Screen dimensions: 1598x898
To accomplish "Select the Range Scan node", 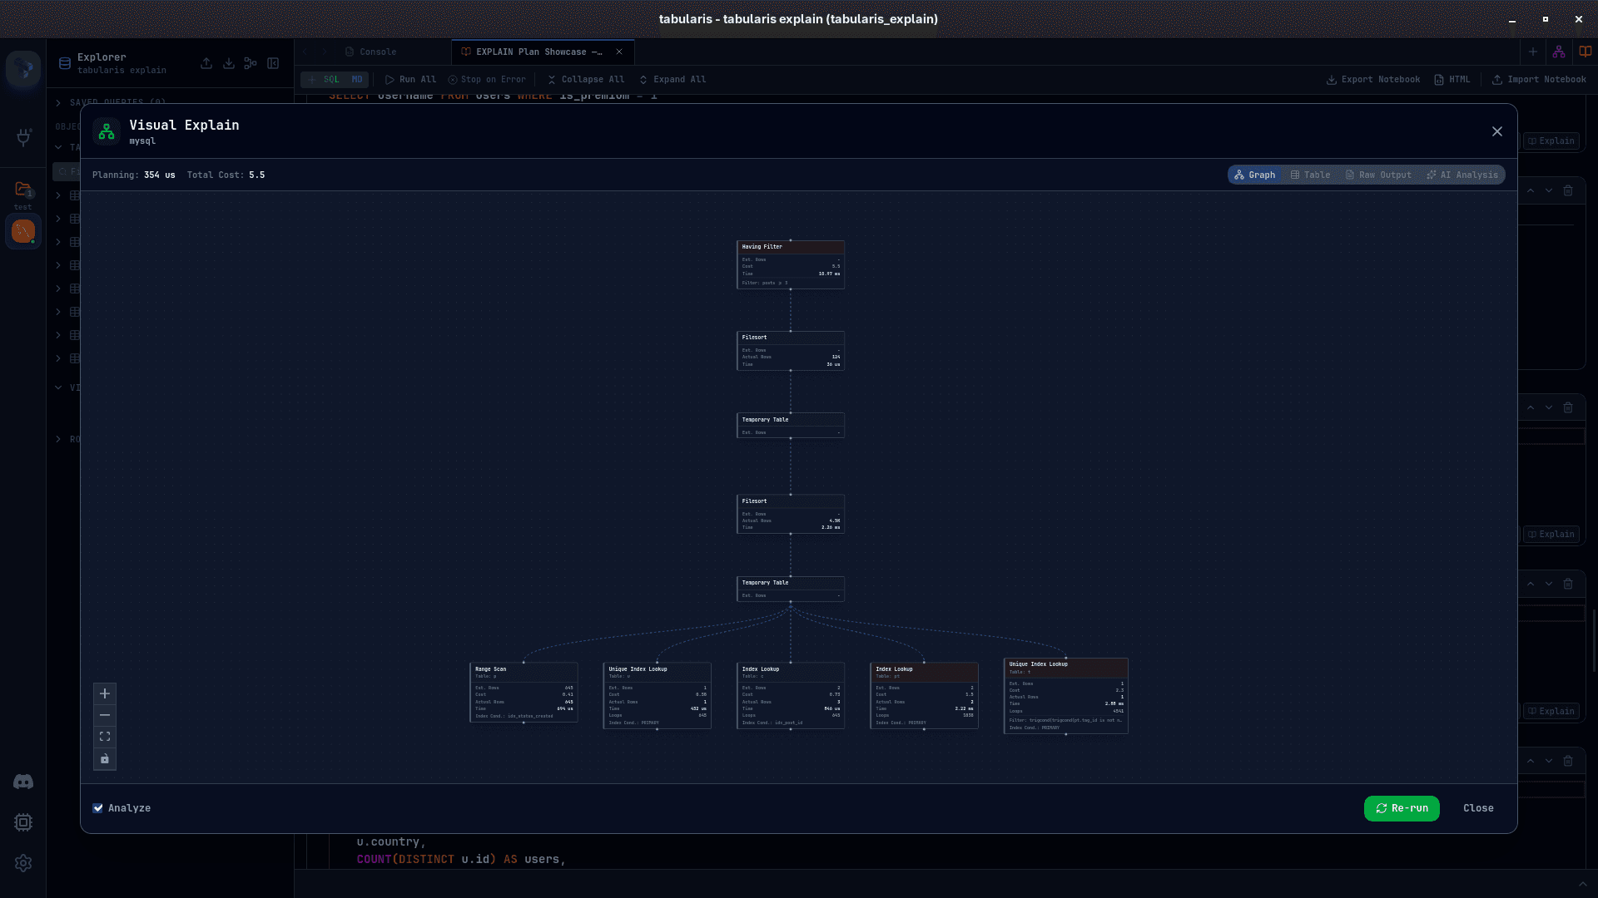I will point(524,692).
